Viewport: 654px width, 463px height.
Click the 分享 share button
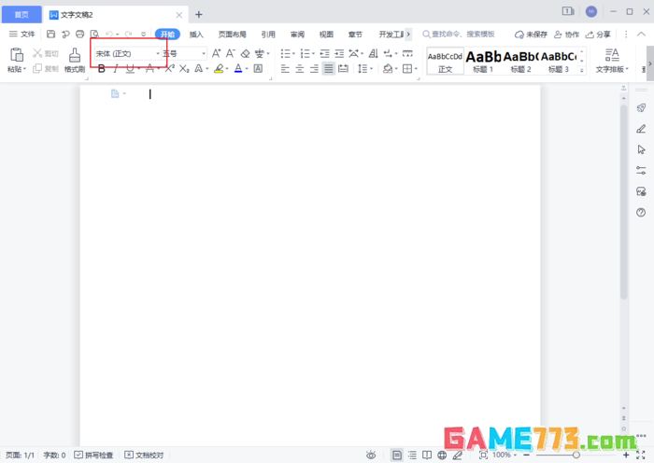pyautogui.click(x=599, y=34)
